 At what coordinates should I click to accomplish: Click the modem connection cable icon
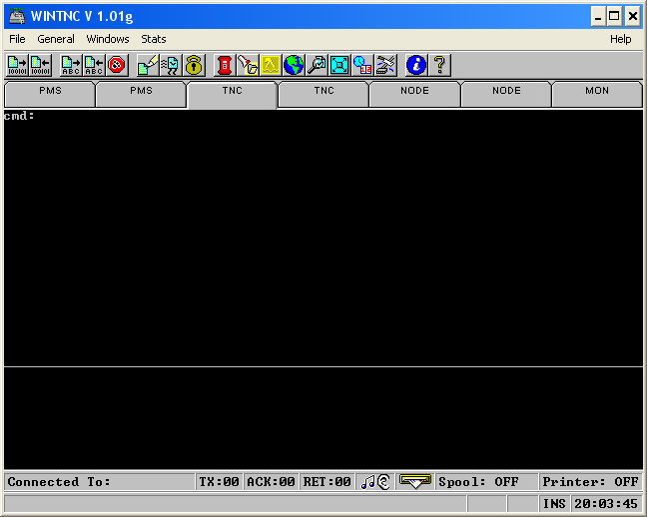(x=385, y=65)
